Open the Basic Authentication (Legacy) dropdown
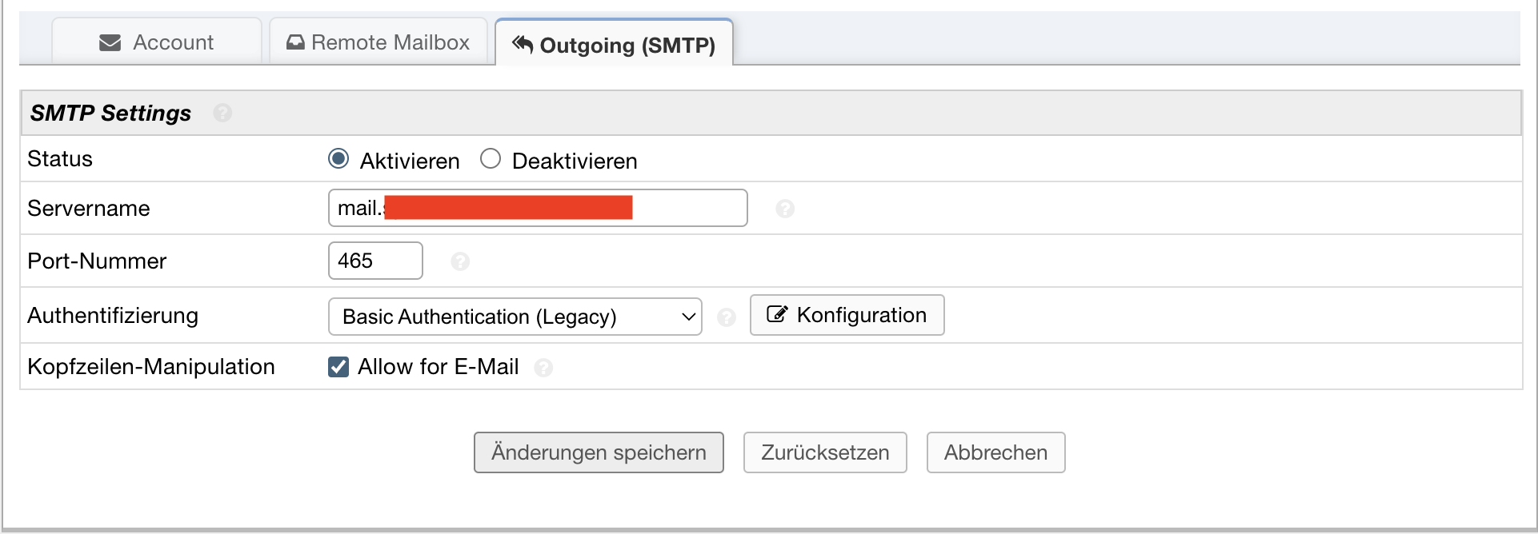Image resolution: width=1538 pixels, height=534 pixels. 515,317
